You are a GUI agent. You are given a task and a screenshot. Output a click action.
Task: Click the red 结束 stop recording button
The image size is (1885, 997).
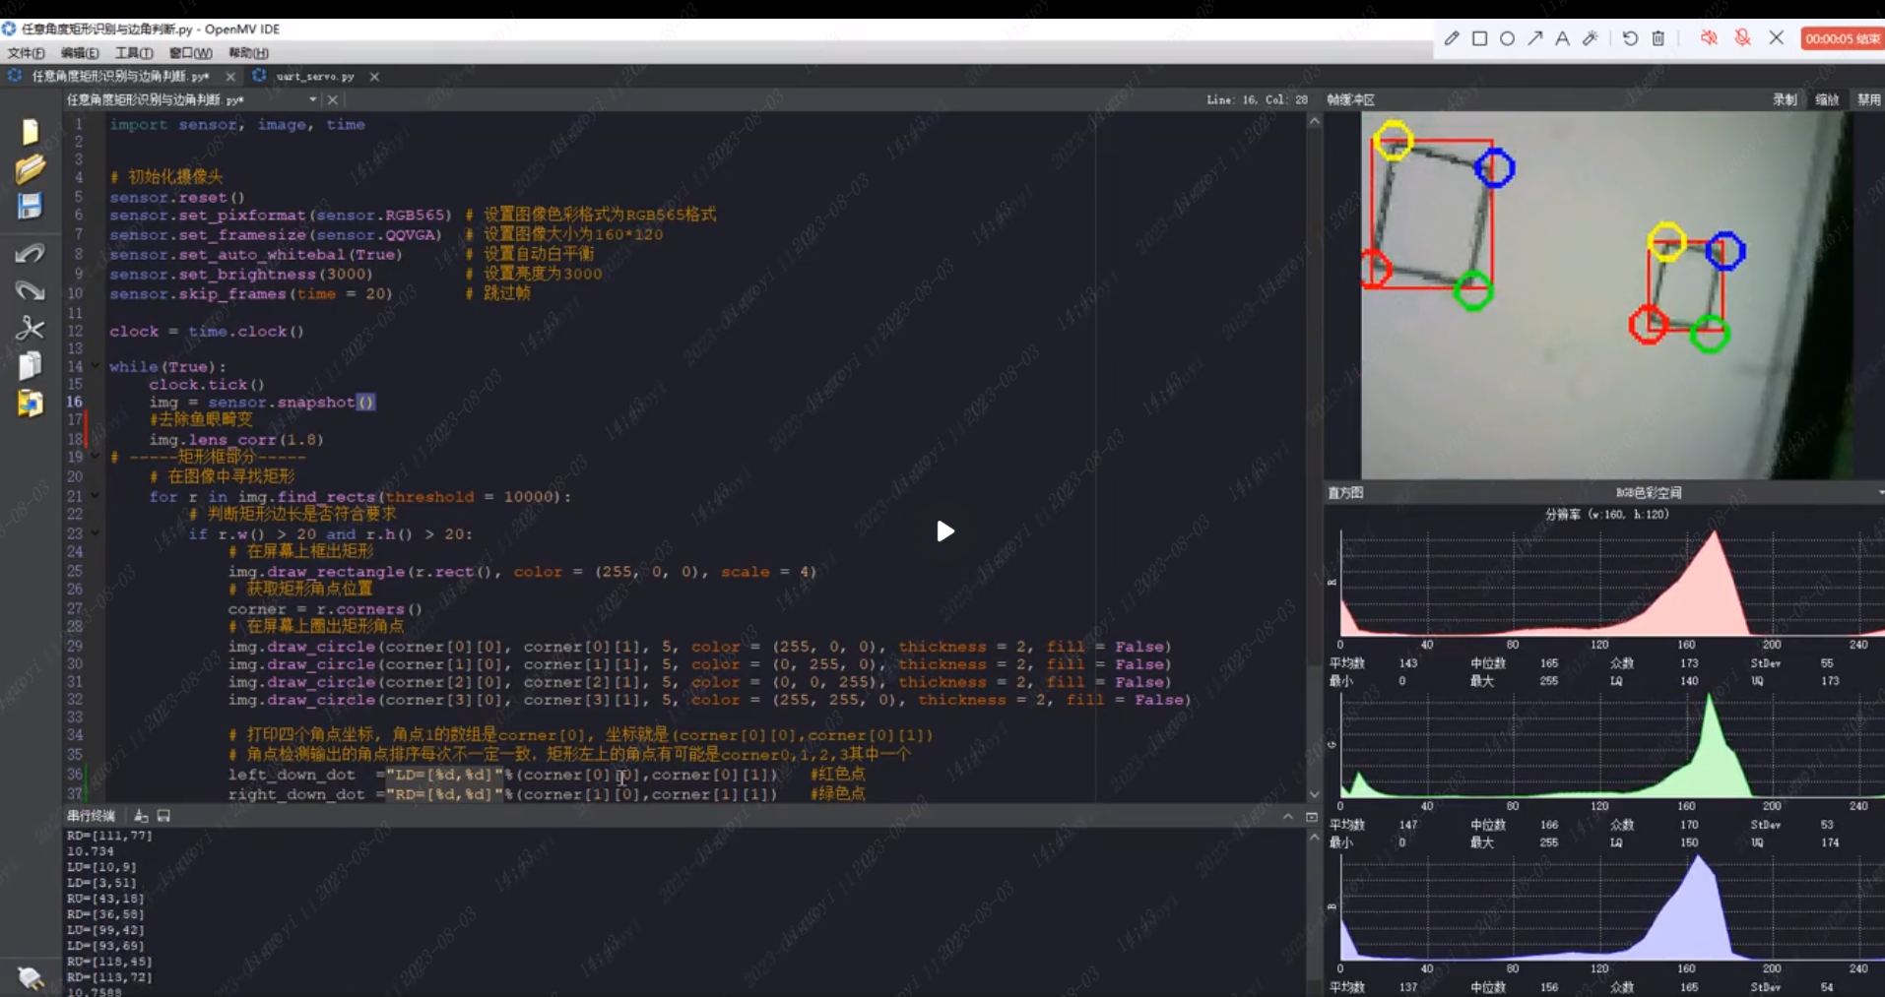tap(1842, 38)
